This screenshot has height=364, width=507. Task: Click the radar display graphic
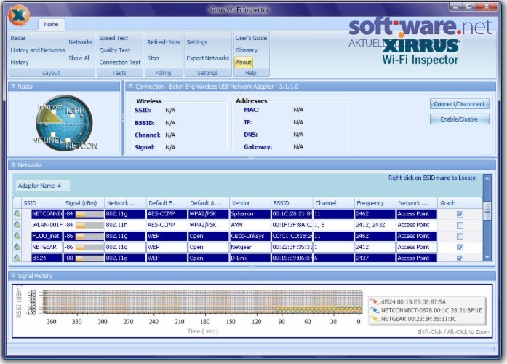pyautogui.click(x=64, y=123)
